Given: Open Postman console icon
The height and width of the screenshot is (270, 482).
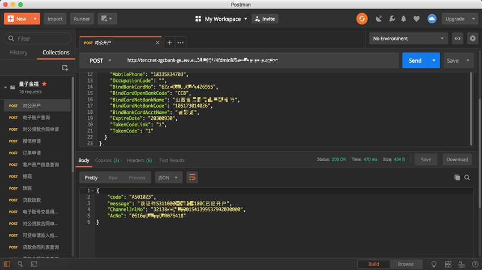Looking at the screenshot, I should click(x=34, y=264).
